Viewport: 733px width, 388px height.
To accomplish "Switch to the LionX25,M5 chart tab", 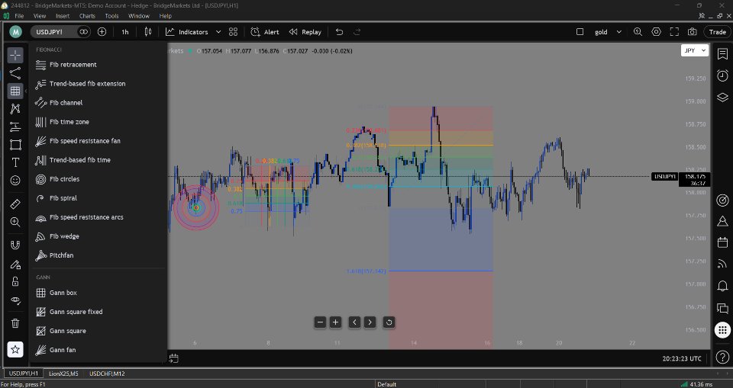I will (63, 374).
